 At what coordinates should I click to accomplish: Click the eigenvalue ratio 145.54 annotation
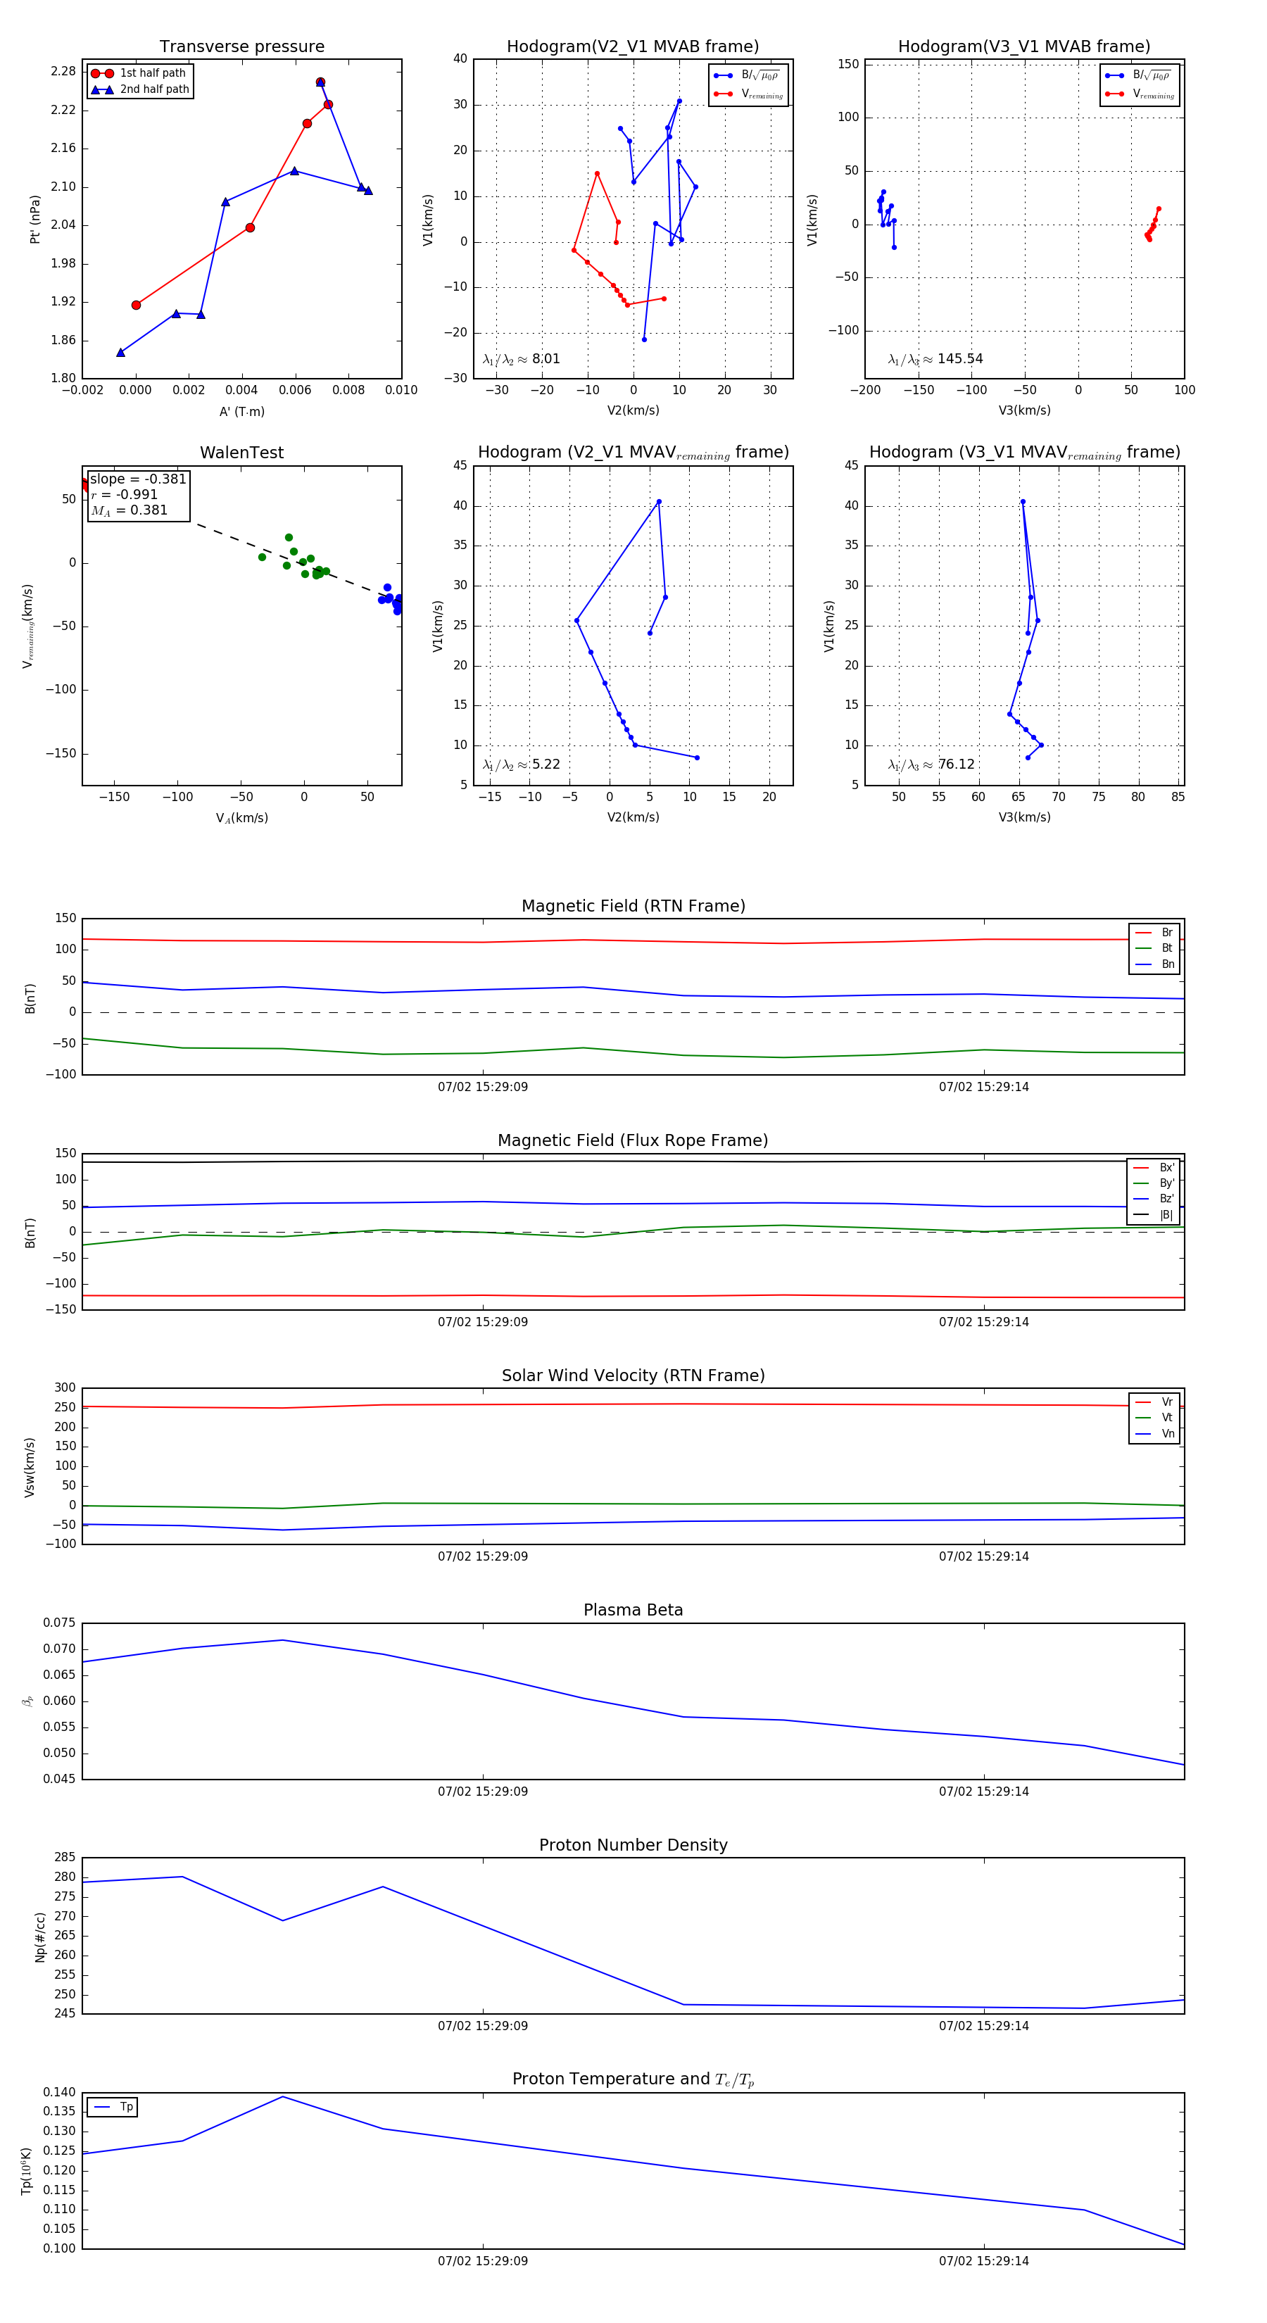pyautogui.click(x=935, y=359)
